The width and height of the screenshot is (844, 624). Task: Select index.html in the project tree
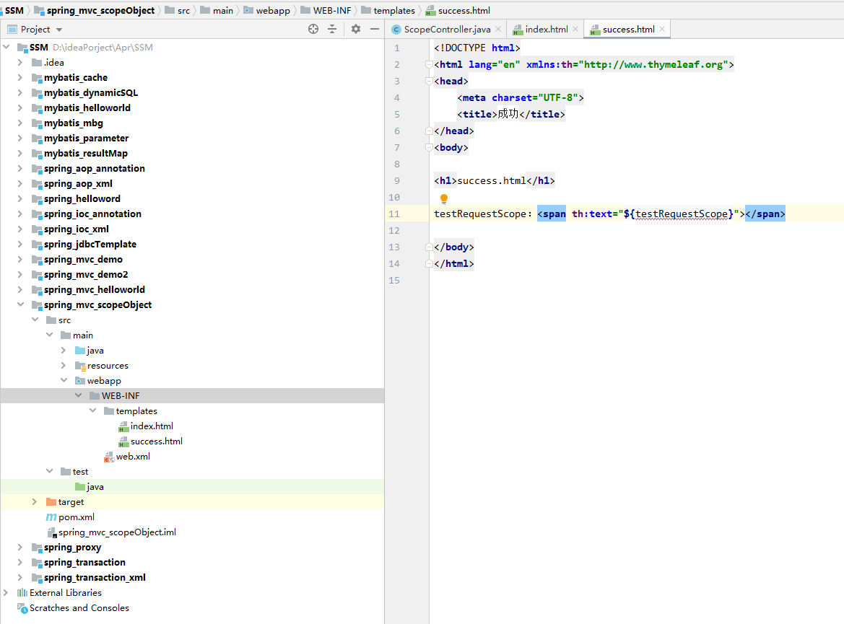[152, 426]
